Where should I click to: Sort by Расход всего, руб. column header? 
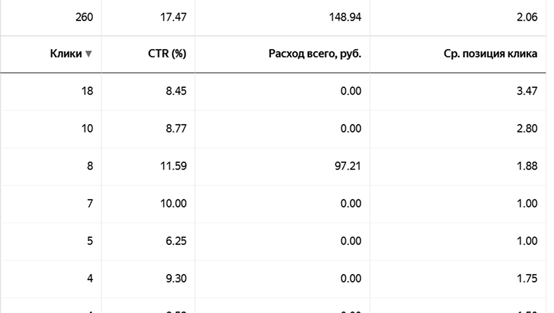315,54
